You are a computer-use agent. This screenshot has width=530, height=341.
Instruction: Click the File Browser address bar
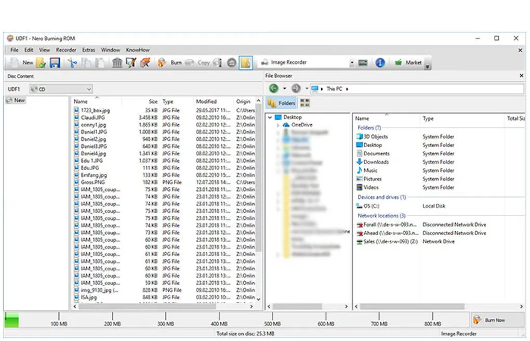(416, 89)
